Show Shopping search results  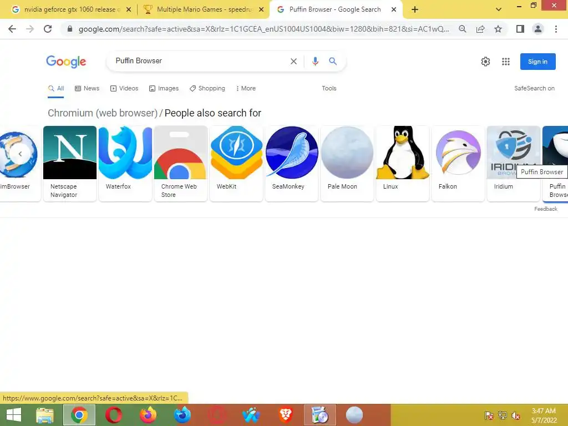pyautogui.click(x=207, y=88)
